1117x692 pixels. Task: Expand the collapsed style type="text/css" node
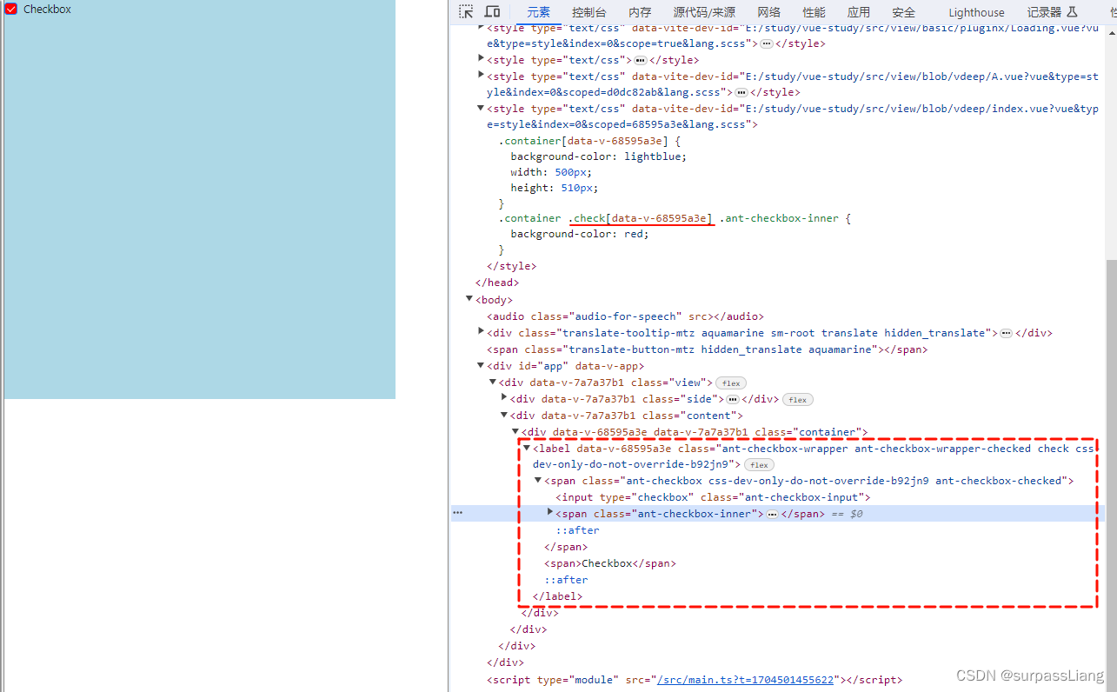tap(482, 59)
